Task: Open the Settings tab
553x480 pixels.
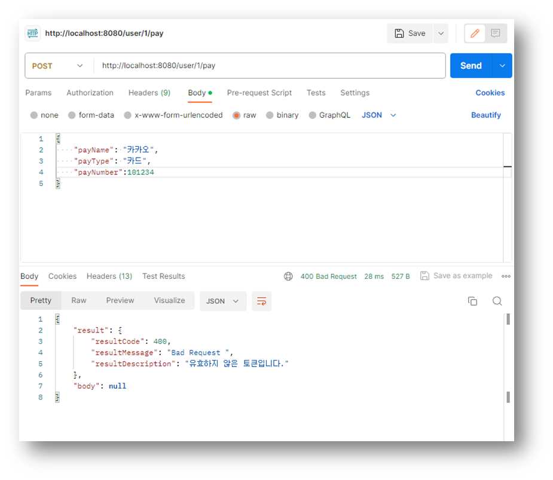Action: [x=355, y=93]
